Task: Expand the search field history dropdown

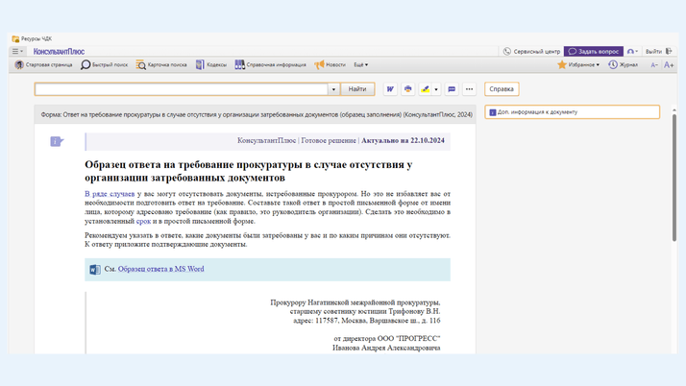Action: (333, 89)
